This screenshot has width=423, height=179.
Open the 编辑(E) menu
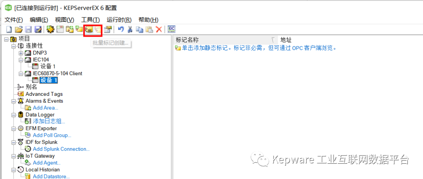(39, 20)
